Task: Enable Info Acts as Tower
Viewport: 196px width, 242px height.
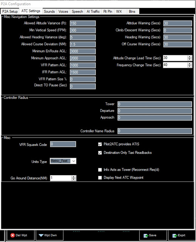Action: pyautogui.click(x=100, y=170)
